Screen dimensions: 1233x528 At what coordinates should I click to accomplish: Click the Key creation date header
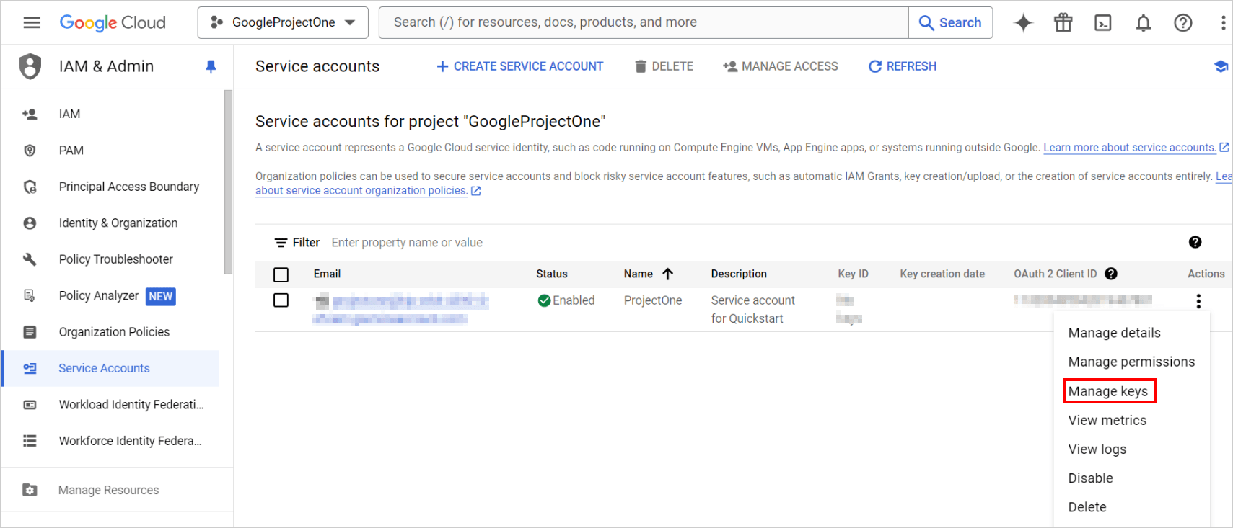[942, 274]
